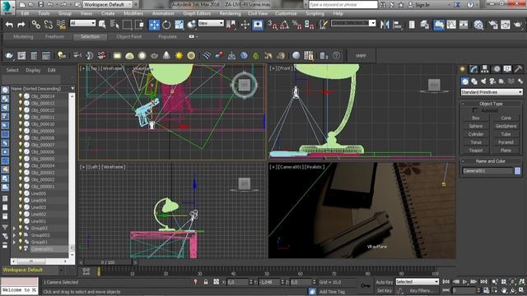Image resolution: width=527 pixels, height=296 pixels.
Task: Choose the Rectangular Selection Region tool
Action: click(127, 25)
